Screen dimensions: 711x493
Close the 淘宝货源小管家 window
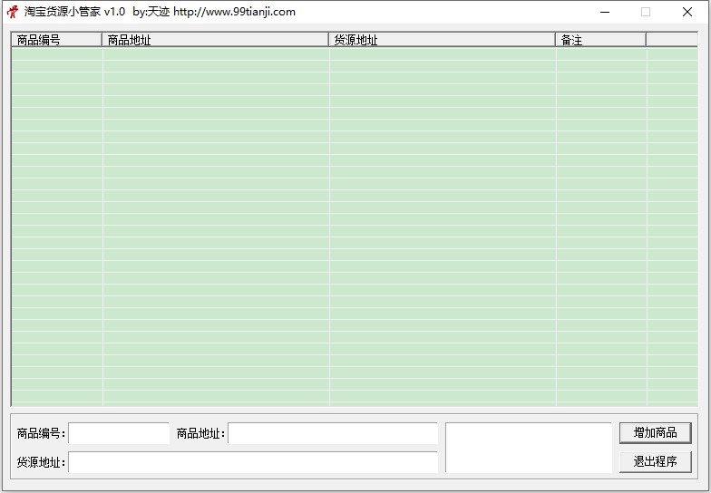tap(687, 13)
